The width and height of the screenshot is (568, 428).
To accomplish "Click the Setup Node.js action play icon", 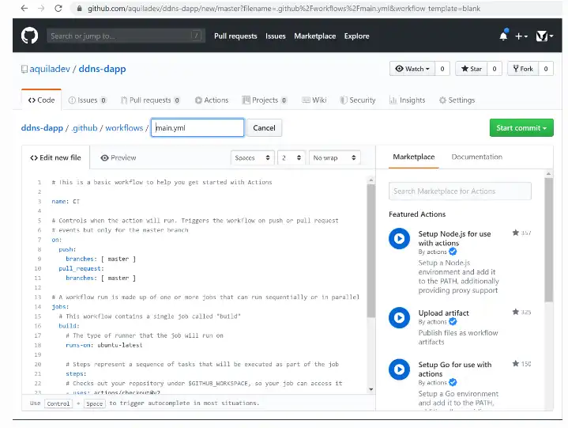I will pos(399,239).
